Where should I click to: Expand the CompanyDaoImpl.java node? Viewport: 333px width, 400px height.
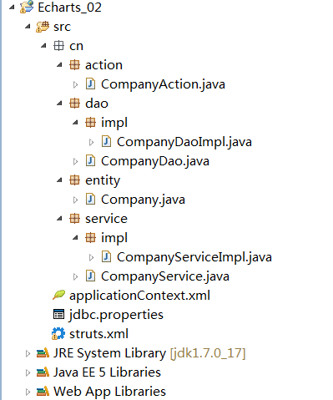coord(91,142)
